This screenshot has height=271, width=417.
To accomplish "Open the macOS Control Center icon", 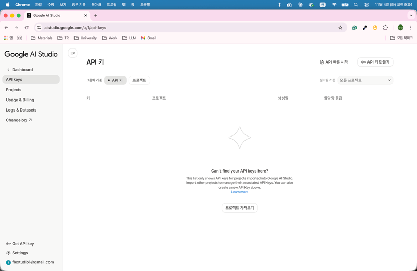I will pyautogui.click(x=366, y=5).
